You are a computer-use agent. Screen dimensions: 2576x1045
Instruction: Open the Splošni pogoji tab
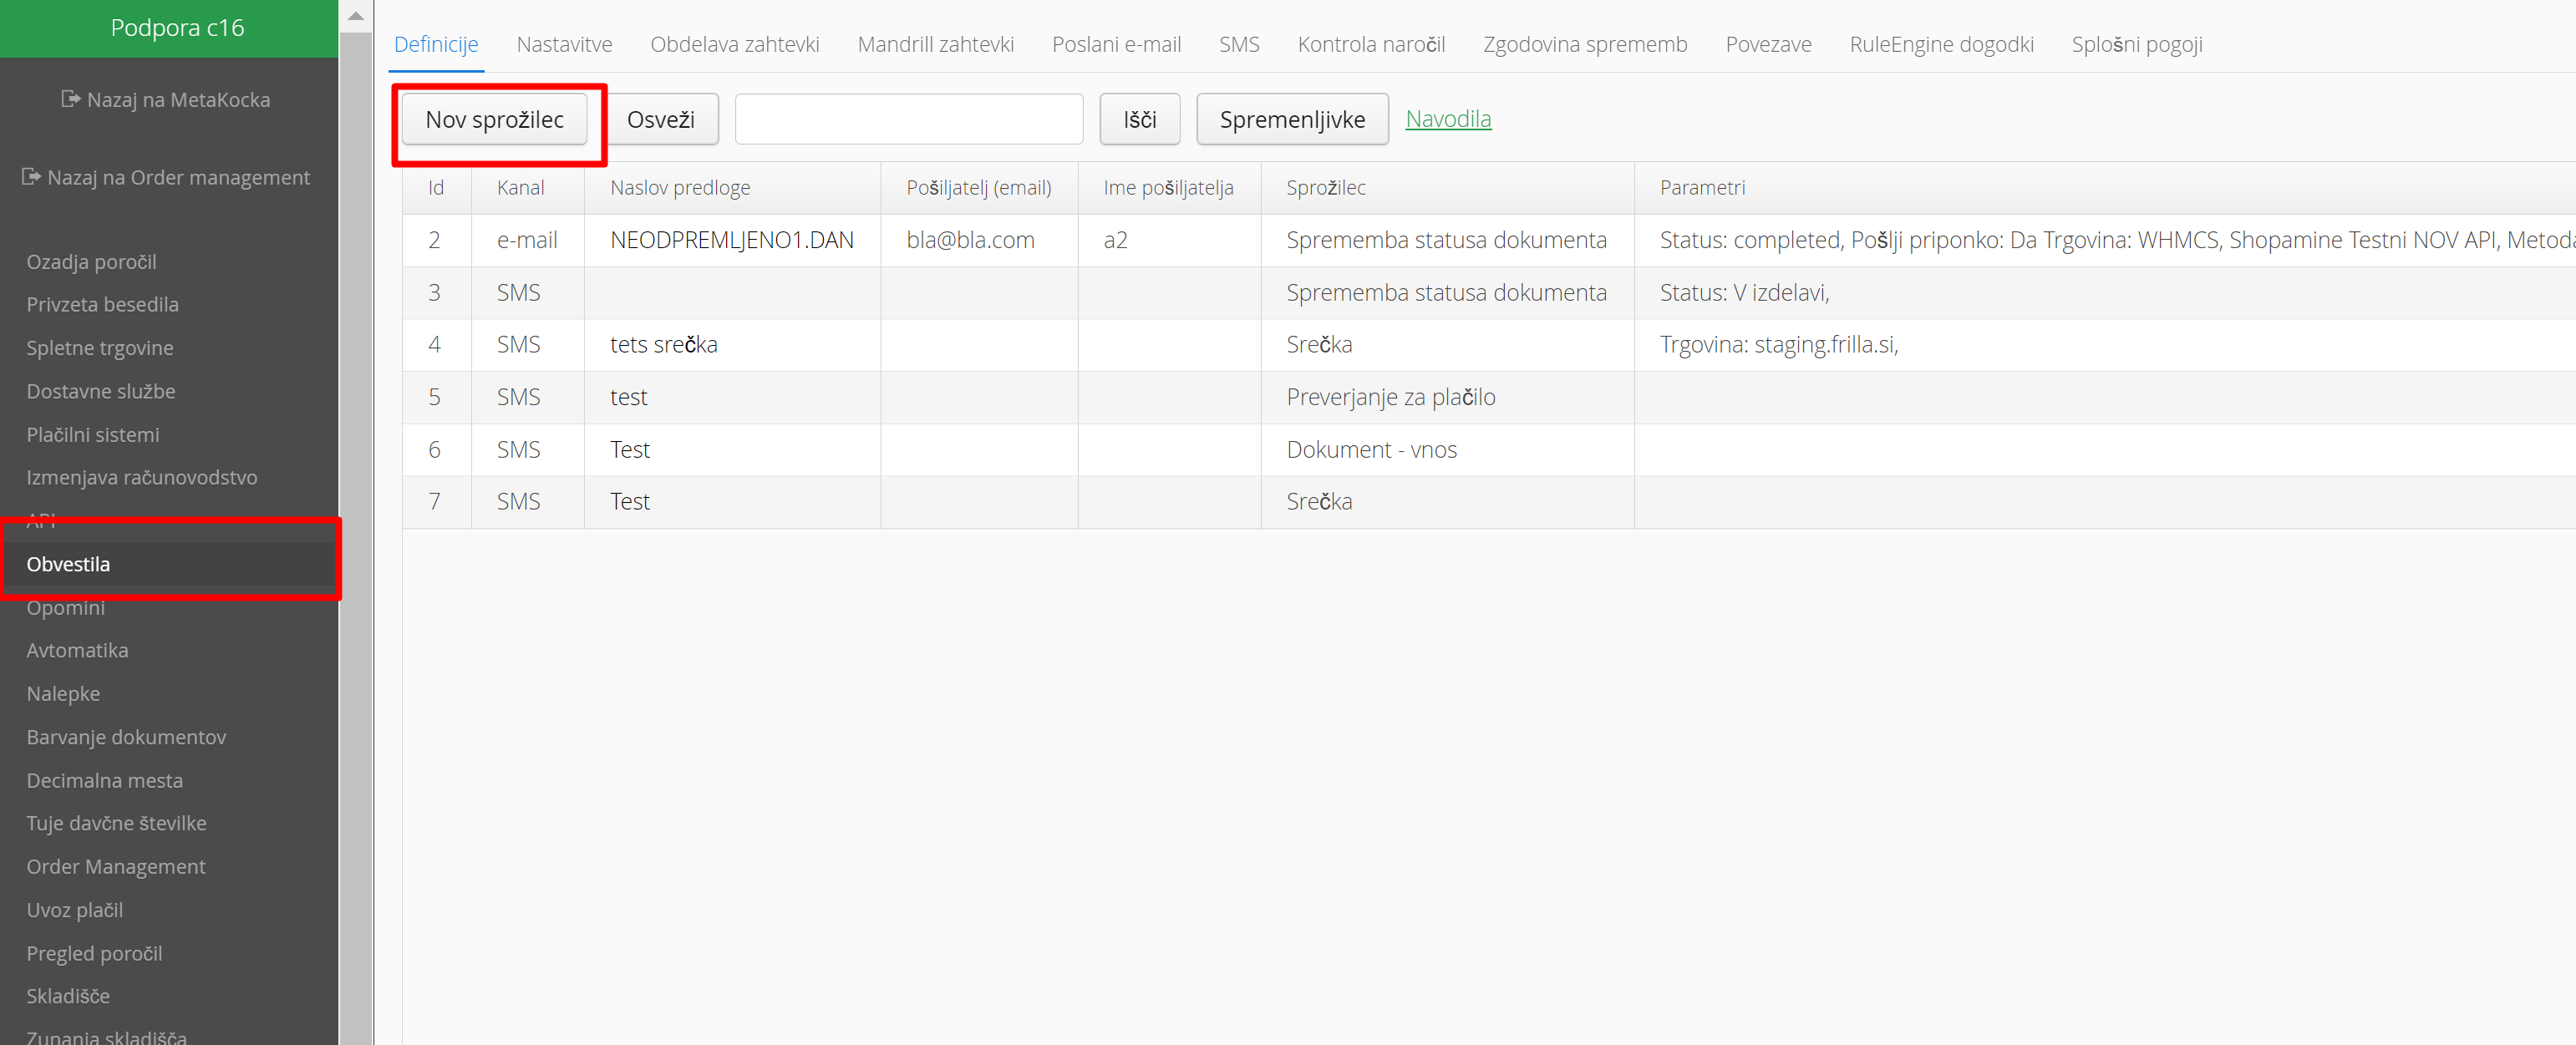pos(2136,44)
